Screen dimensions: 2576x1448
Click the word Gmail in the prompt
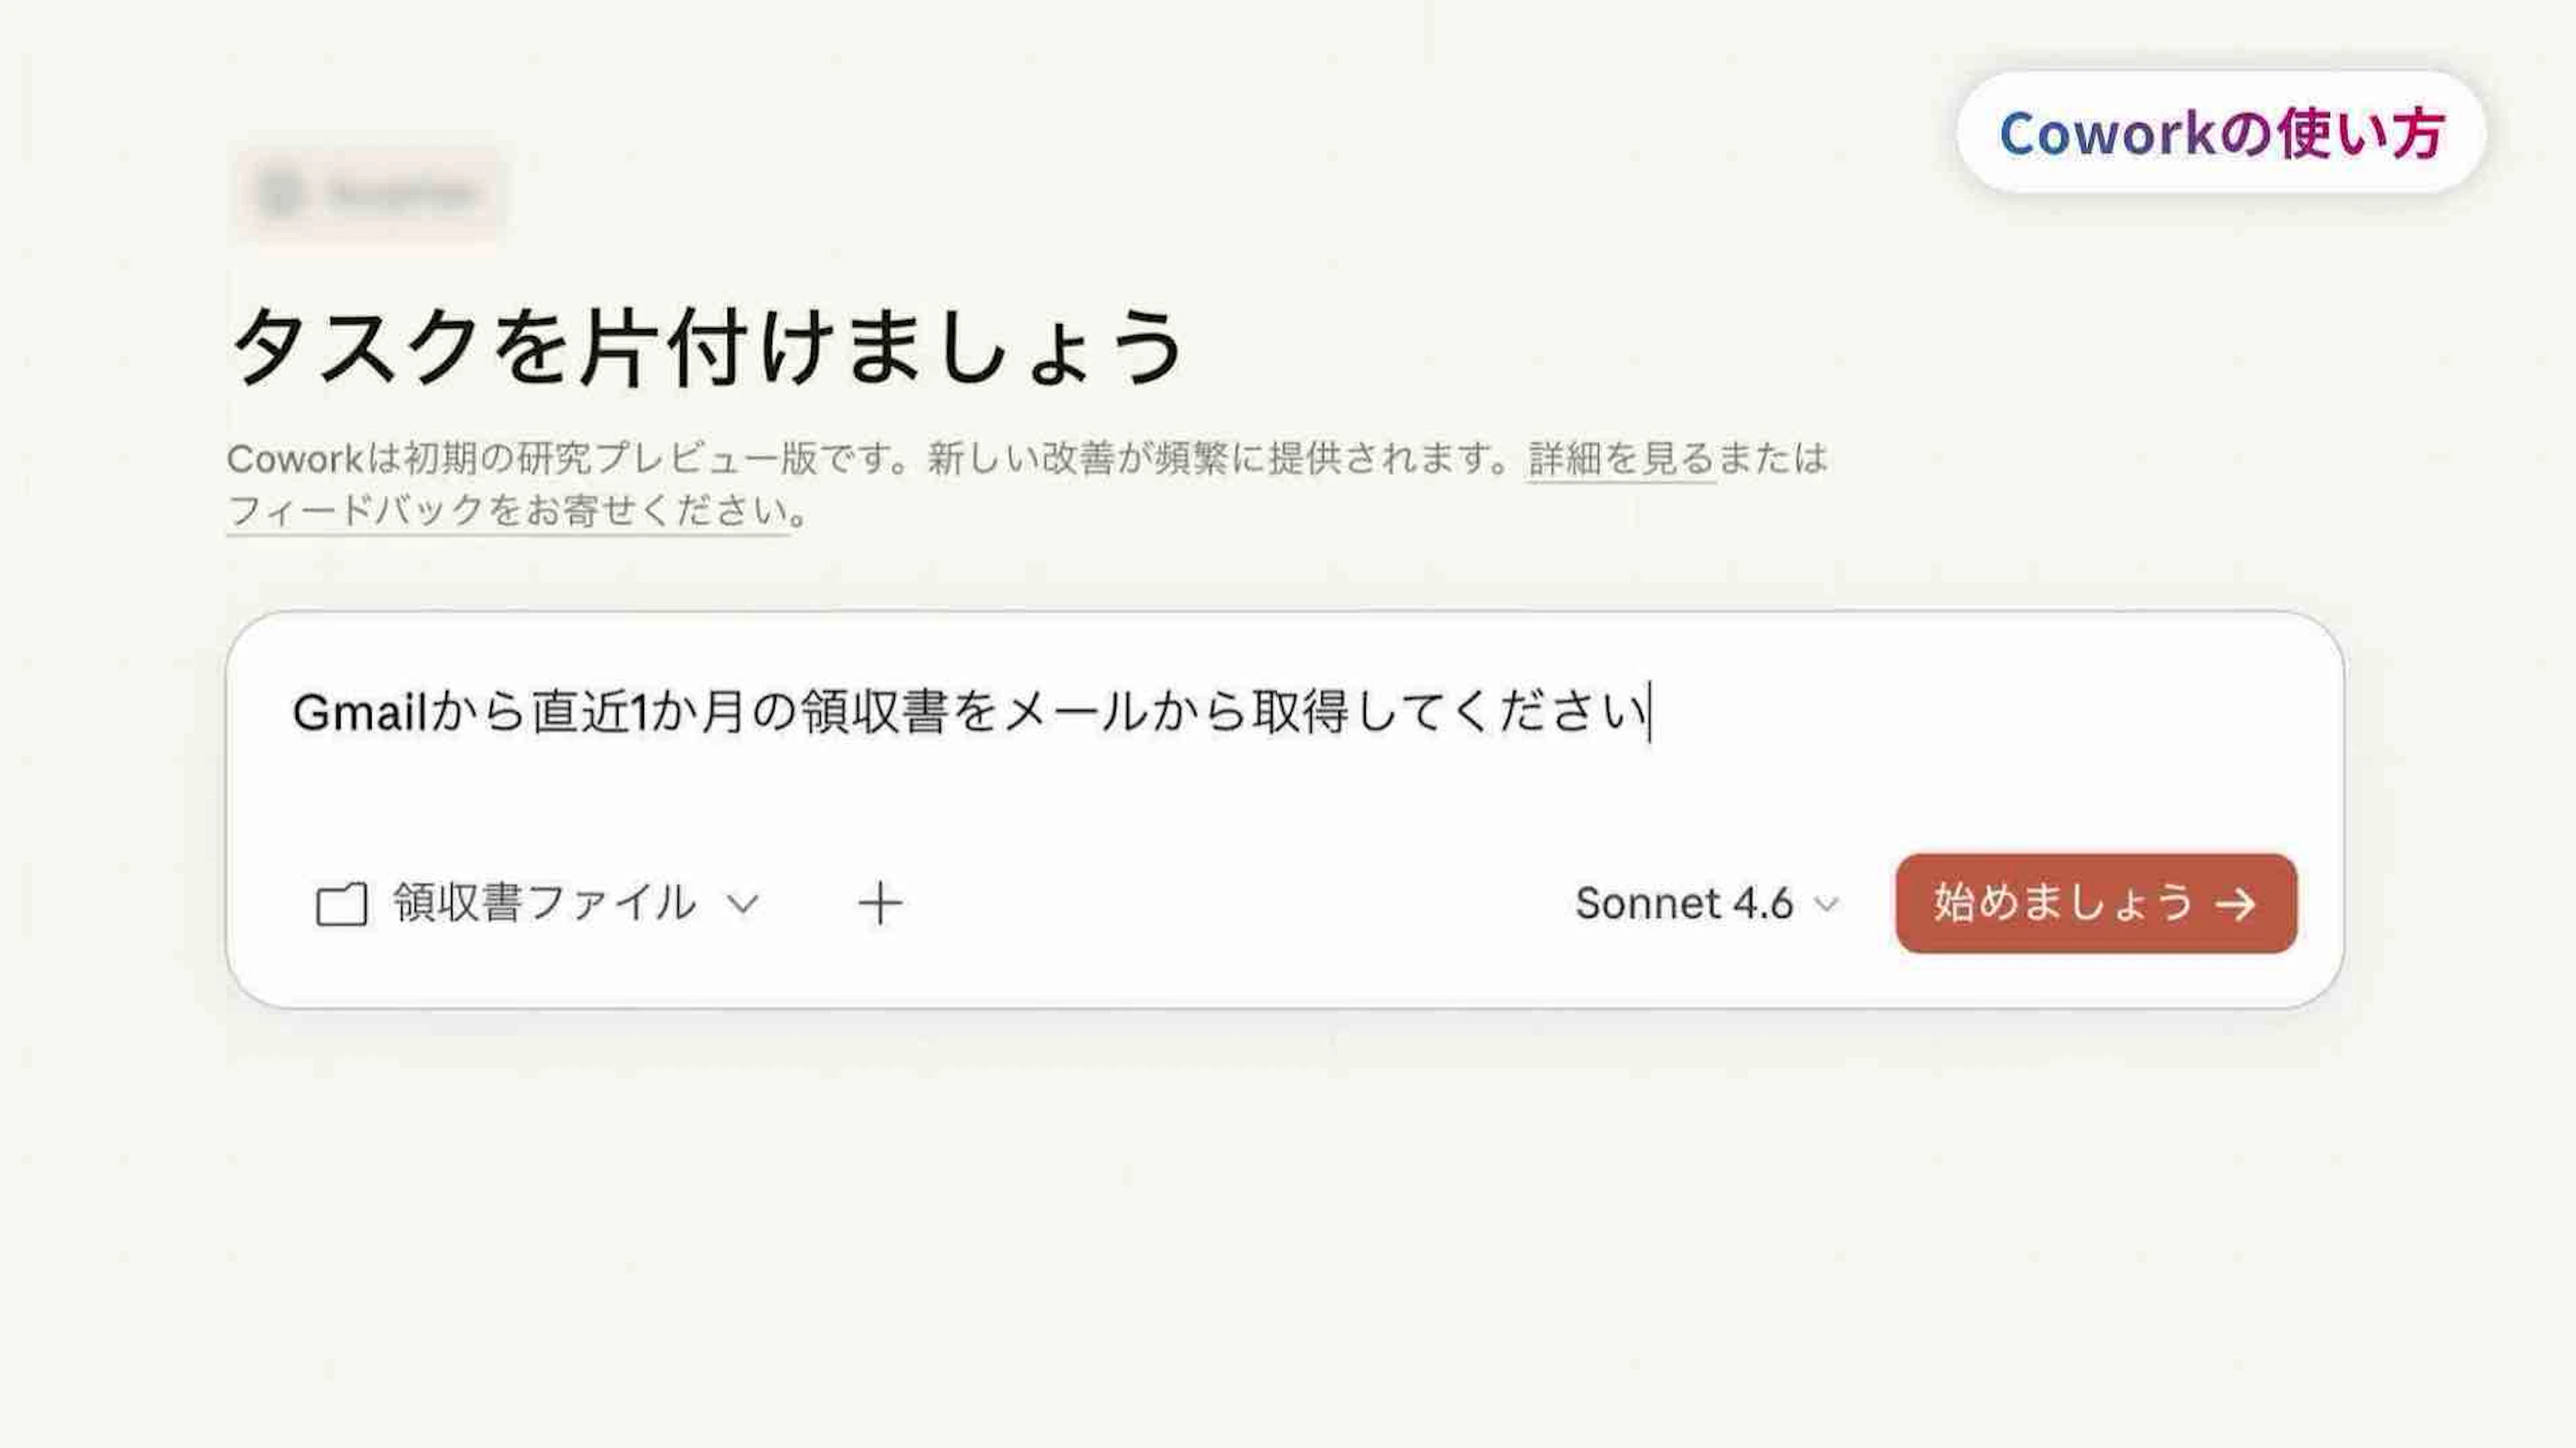[x=360, y=713]
